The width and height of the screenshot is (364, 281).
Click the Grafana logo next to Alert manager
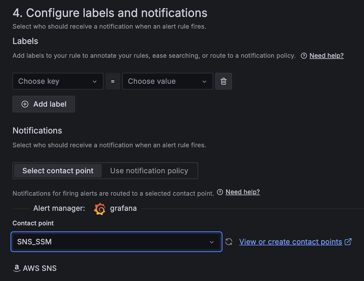[x=100, y=208]
